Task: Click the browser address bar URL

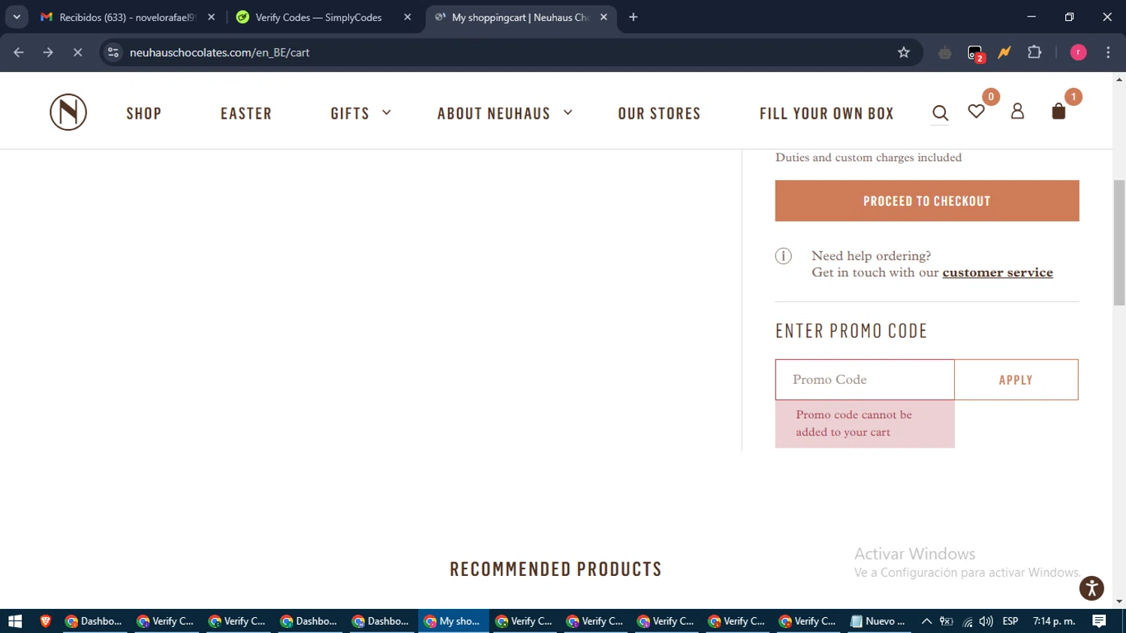Action: pyautogui.click(x=220, y=53)
